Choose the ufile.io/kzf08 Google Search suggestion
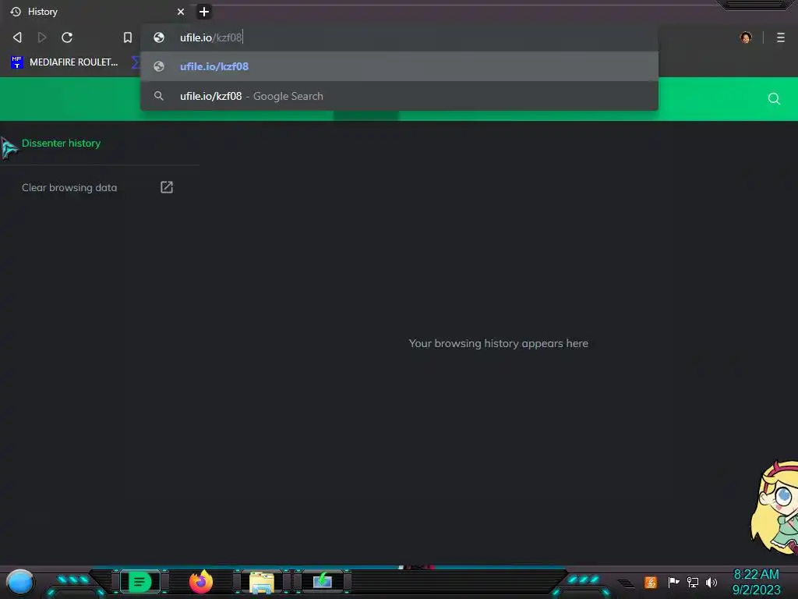798x599 pixels. click(x=400, y=96)
